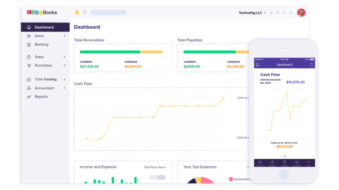Click the Time Tracking calendar icon

pos(29,80)
